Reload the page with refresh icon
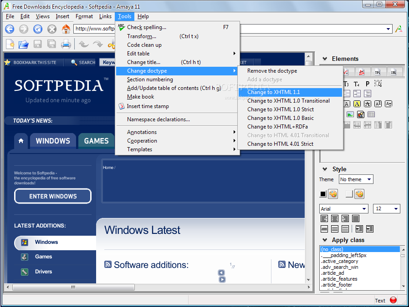This screenshot has width=409, height=307. click(x=38, y=29)
